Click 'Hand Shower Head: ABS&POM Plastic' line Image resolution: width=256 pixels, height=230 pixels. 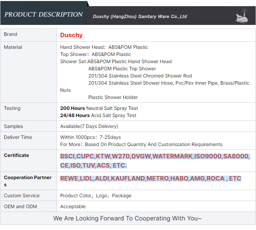[104, 47]
